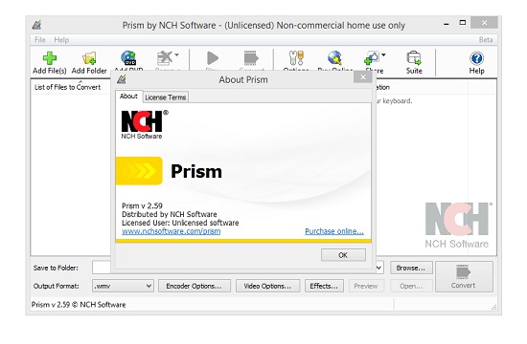Open the File menu

[39, 40]
